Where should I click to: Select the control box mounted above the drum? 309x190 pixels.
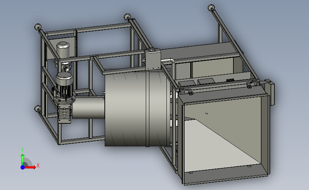point(153,60)
